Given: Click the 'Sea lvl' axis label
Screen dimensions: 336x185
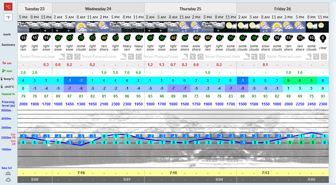Looking at the screenshot, I should pos(7,168).
